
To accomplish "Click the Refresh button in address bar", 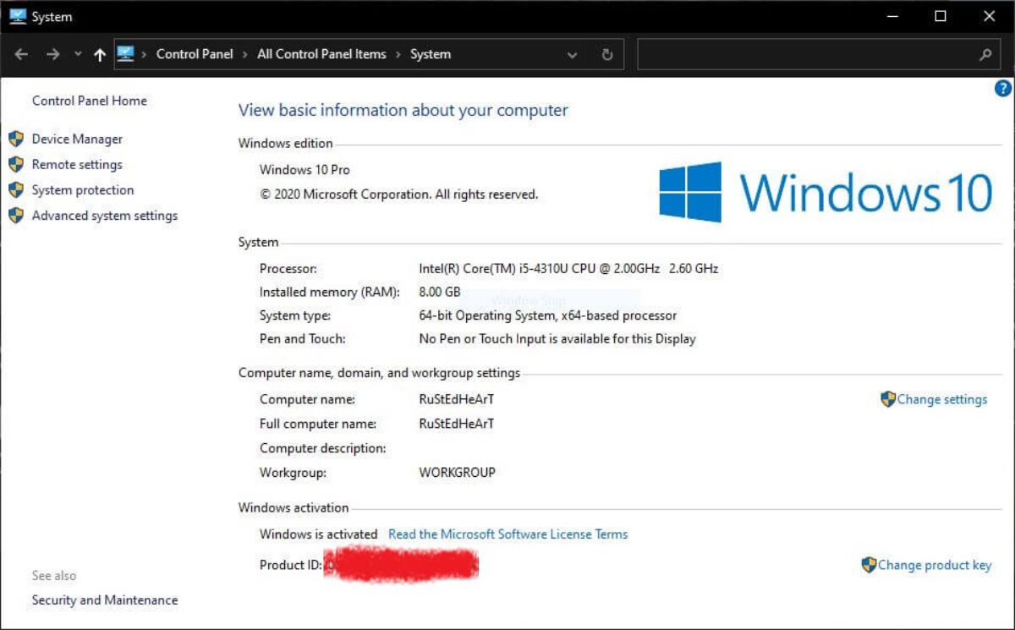I will coord(606,54).
